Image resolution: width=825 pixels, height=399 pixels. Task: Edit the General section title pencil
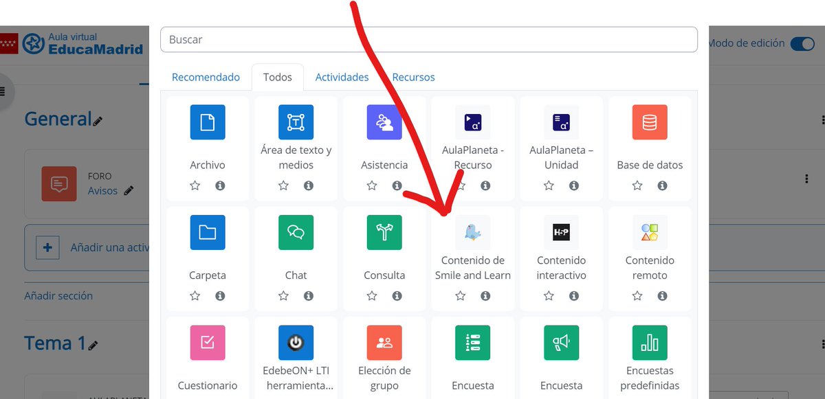tap(98, 121)
